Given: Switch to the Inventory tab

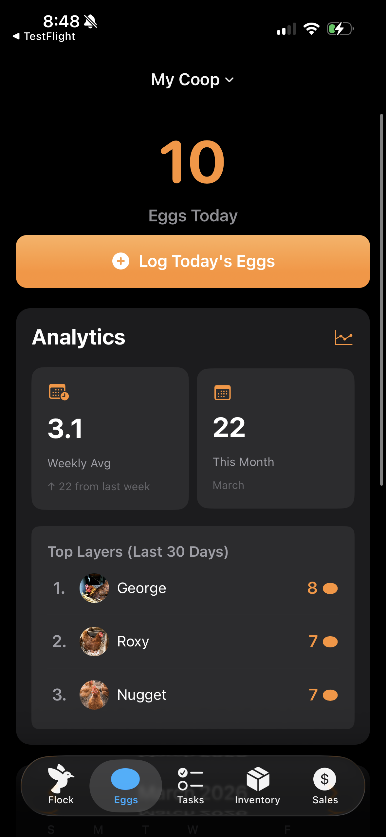Looking at the screenshot, I should [257, 785].
